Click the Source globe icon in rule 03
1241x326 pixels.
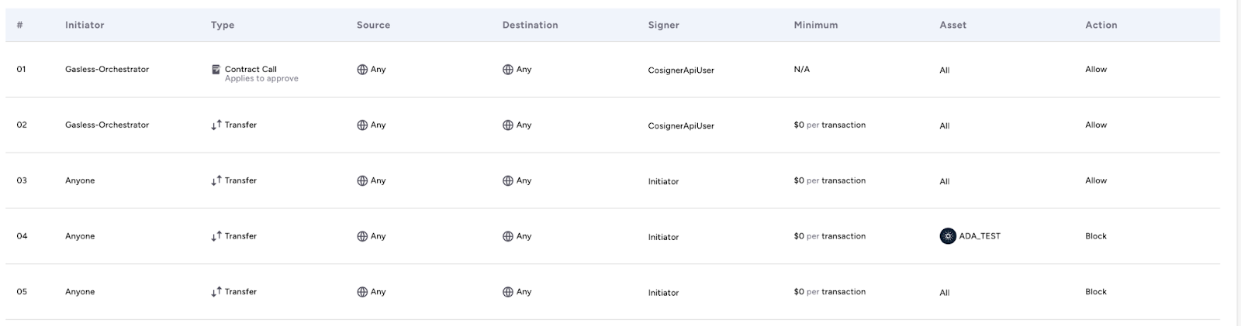click(362, 181)
